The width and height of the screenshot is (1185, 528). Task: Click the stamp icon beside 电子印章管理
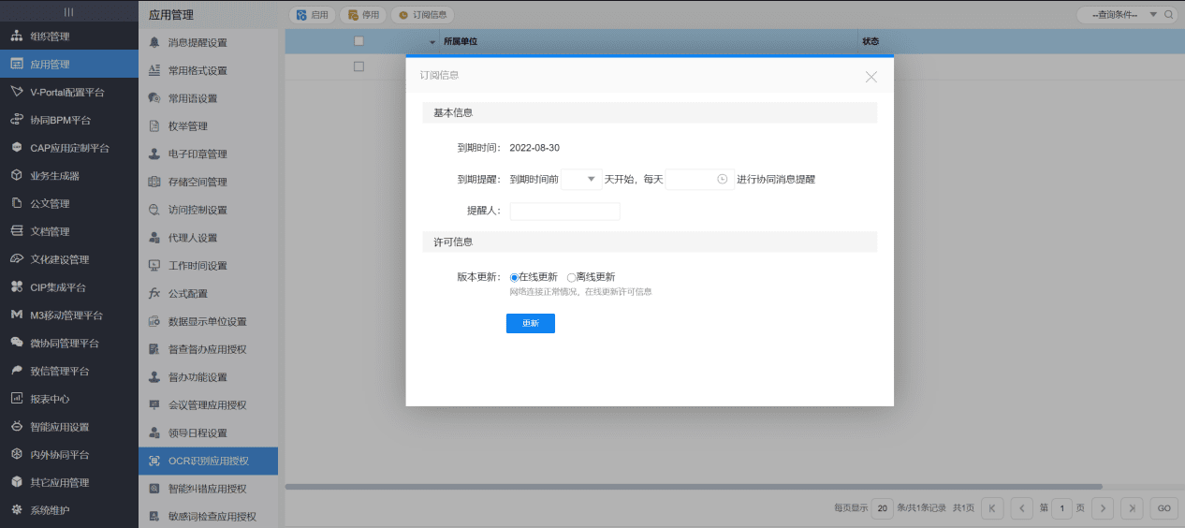point(154,154)
